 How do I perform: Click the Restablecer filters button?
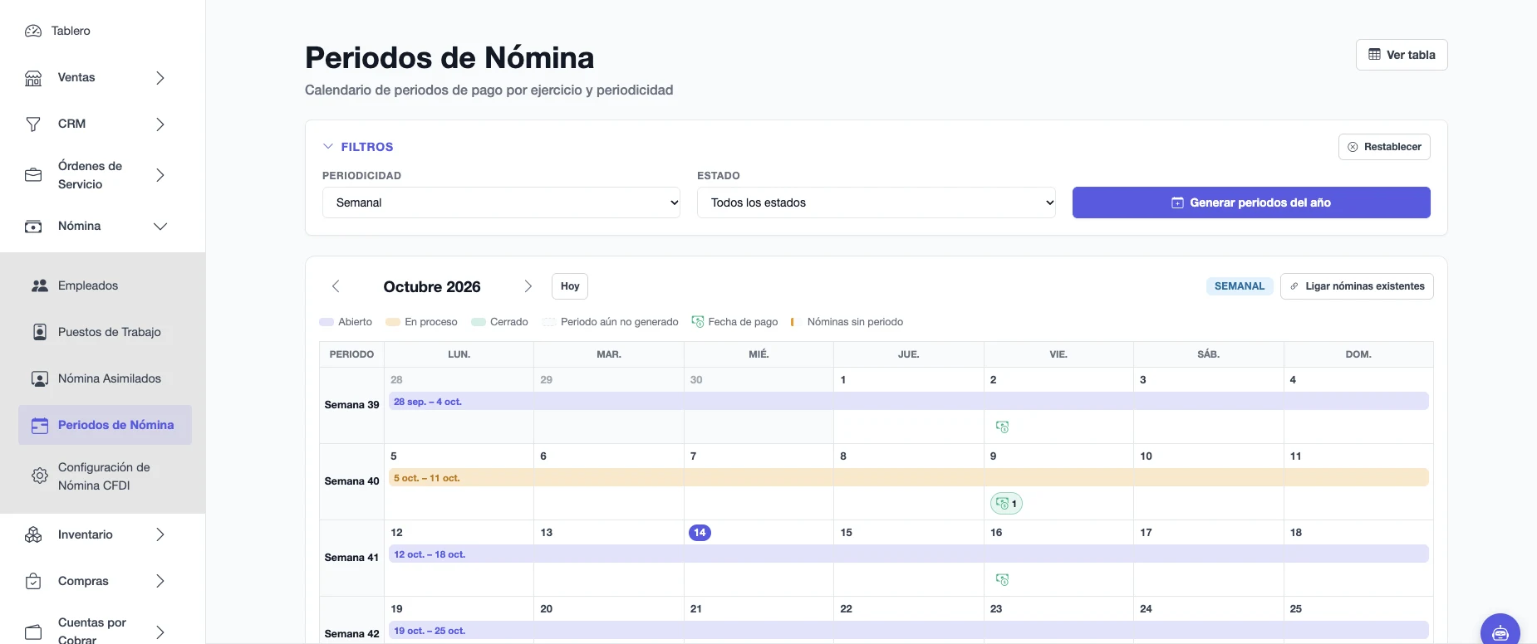tap(1384, 147)
